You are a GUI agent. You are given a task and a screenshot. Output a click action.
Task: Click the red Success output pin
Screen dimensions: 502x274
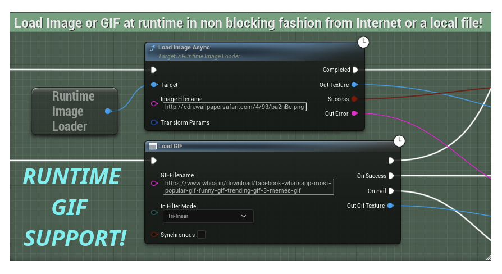tap(354, 99)
